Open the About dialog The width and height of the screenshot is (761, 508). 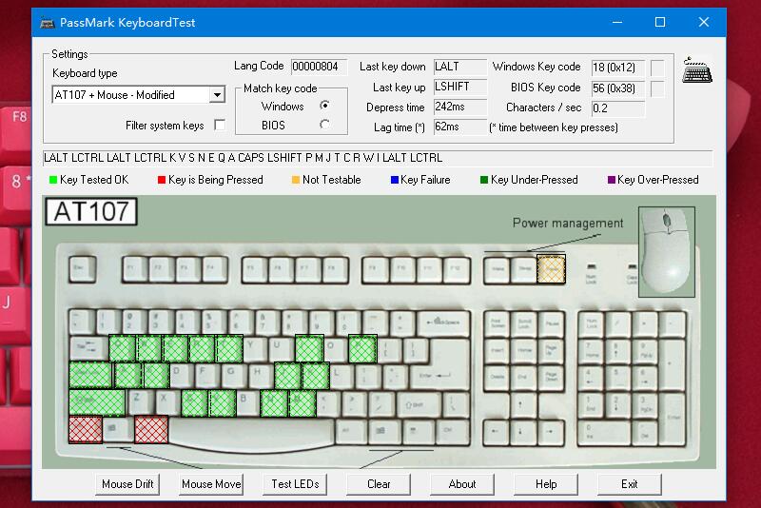[x=462, y=483]
